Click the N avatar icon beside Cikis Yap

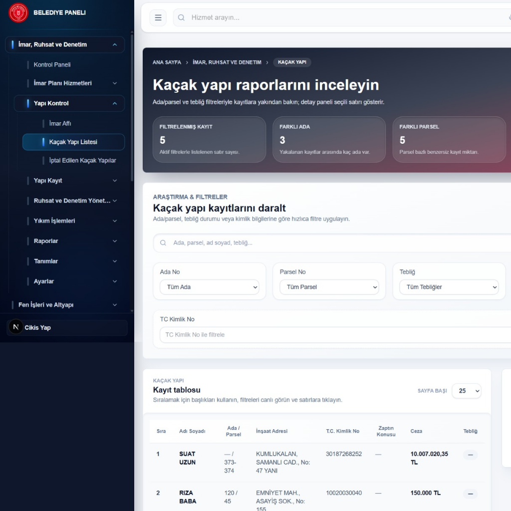[15, 327]
